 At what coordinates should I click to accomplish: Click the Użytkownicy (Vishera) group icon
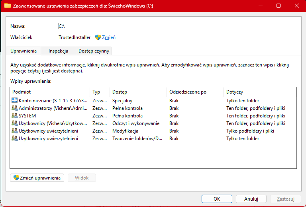[x=15, y=123]
